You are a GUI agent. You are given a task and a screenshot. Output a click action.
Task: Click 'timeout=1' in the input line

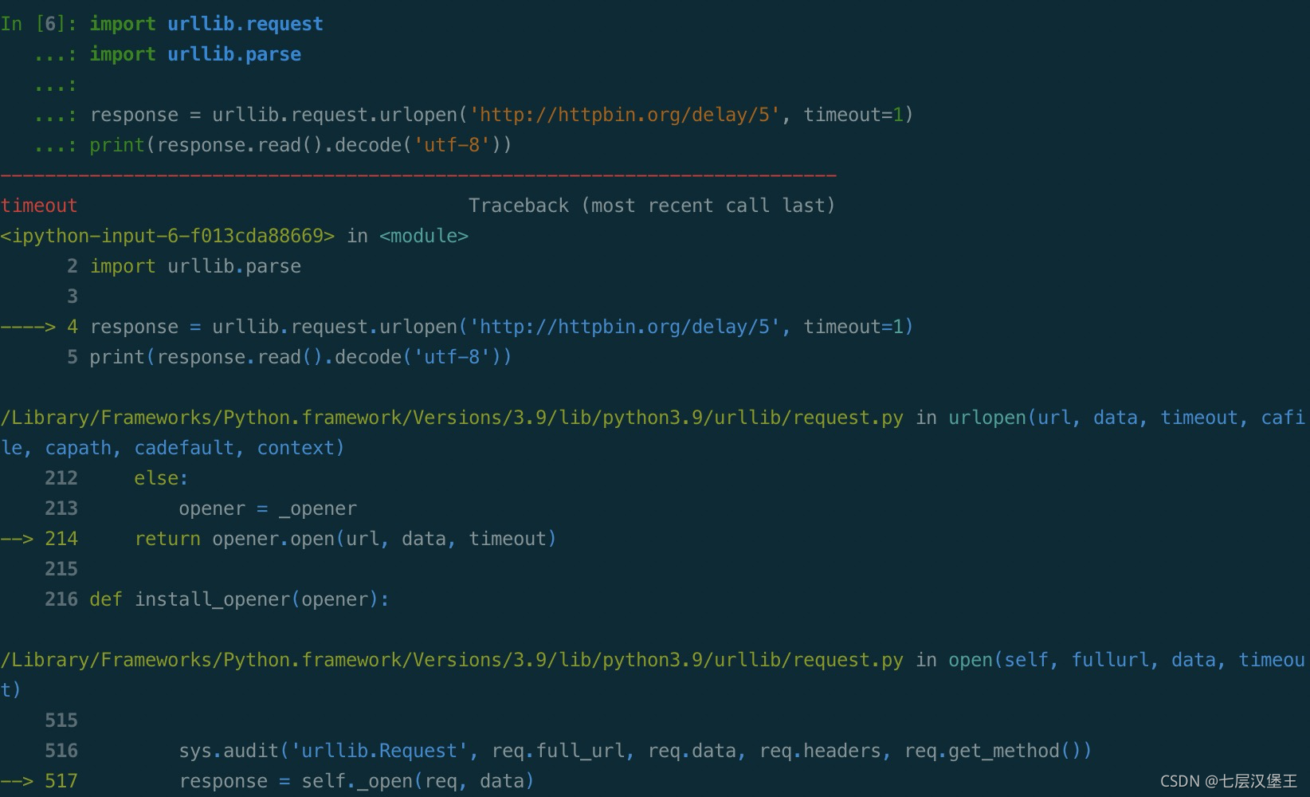853,115
